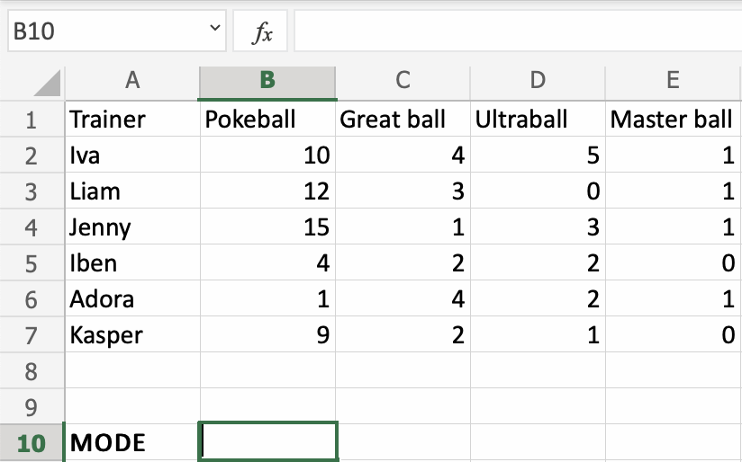Select column D header
Screen dimensions: 742x462
point(538,81)
